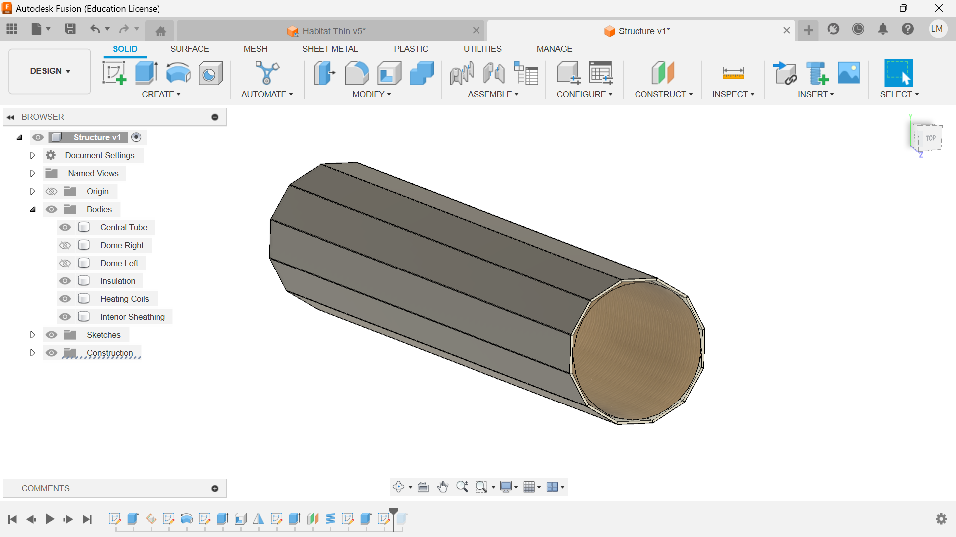The width and height of the screenshot is (956, 537).
Task: Collapse the Bodies folder
Action: [33, 209]
